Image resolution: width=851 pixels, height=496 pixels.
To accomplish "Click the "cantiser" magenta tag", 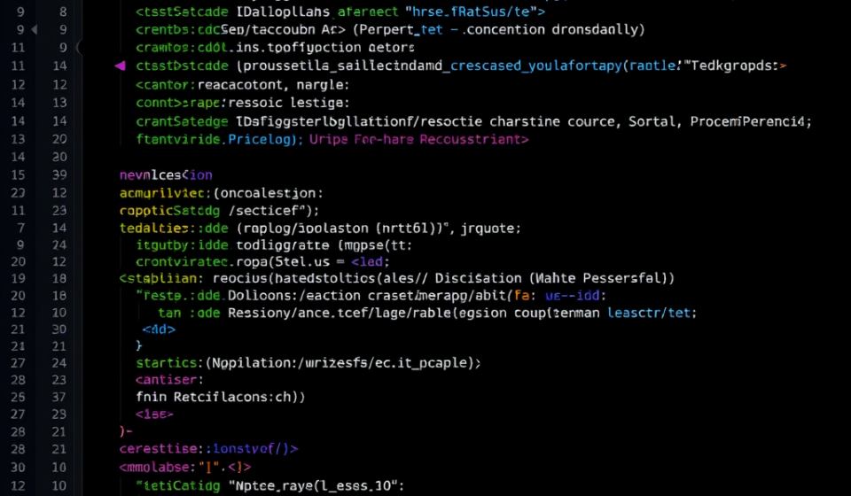I will 167,379.
